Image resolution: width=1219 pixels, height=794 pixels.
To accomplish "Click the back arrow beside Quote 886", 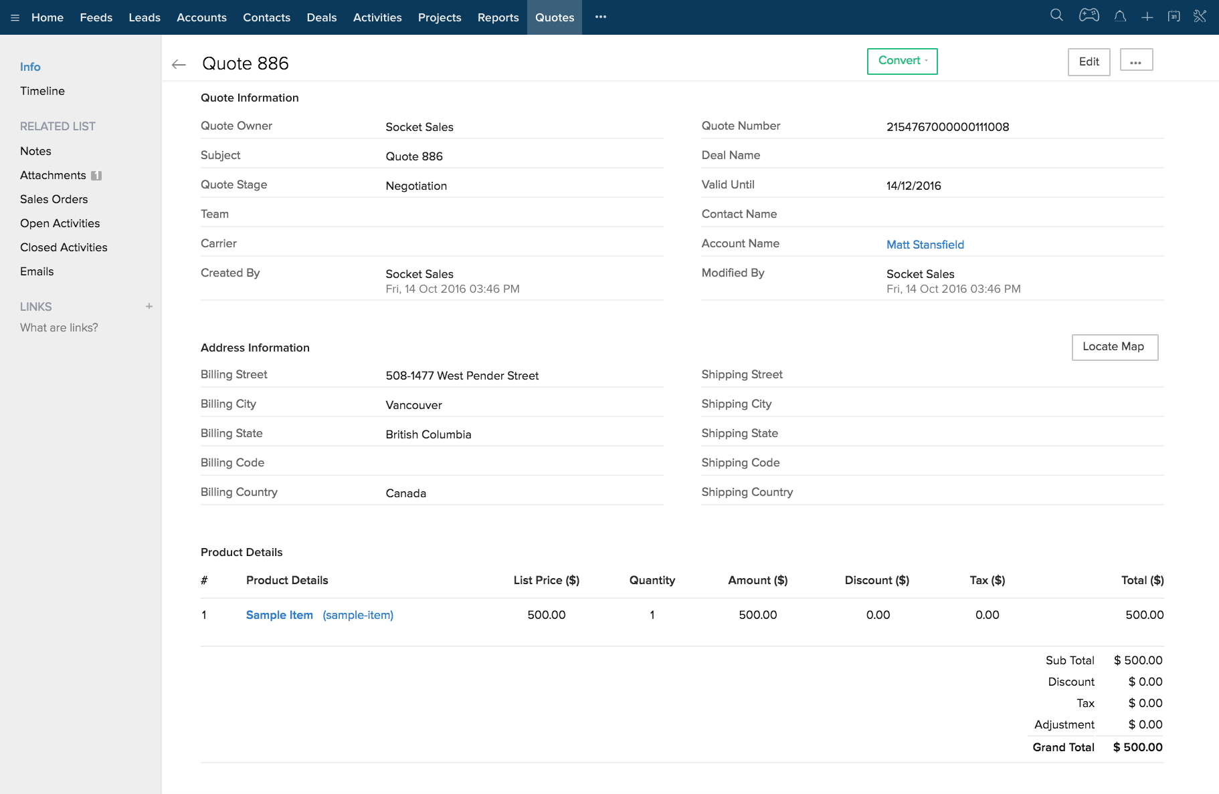I will click(179, 64).
